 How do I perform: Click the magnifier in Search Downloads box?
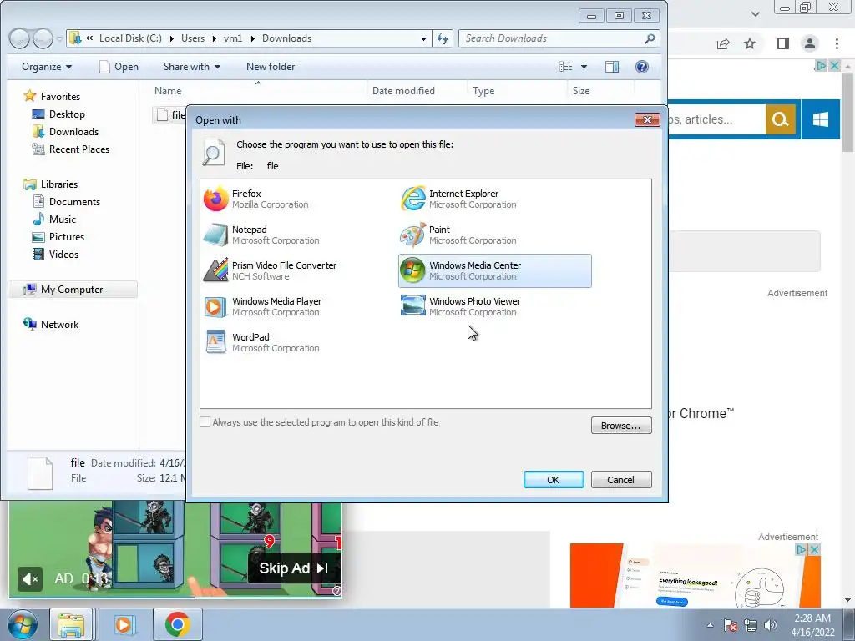coord(650,38)
